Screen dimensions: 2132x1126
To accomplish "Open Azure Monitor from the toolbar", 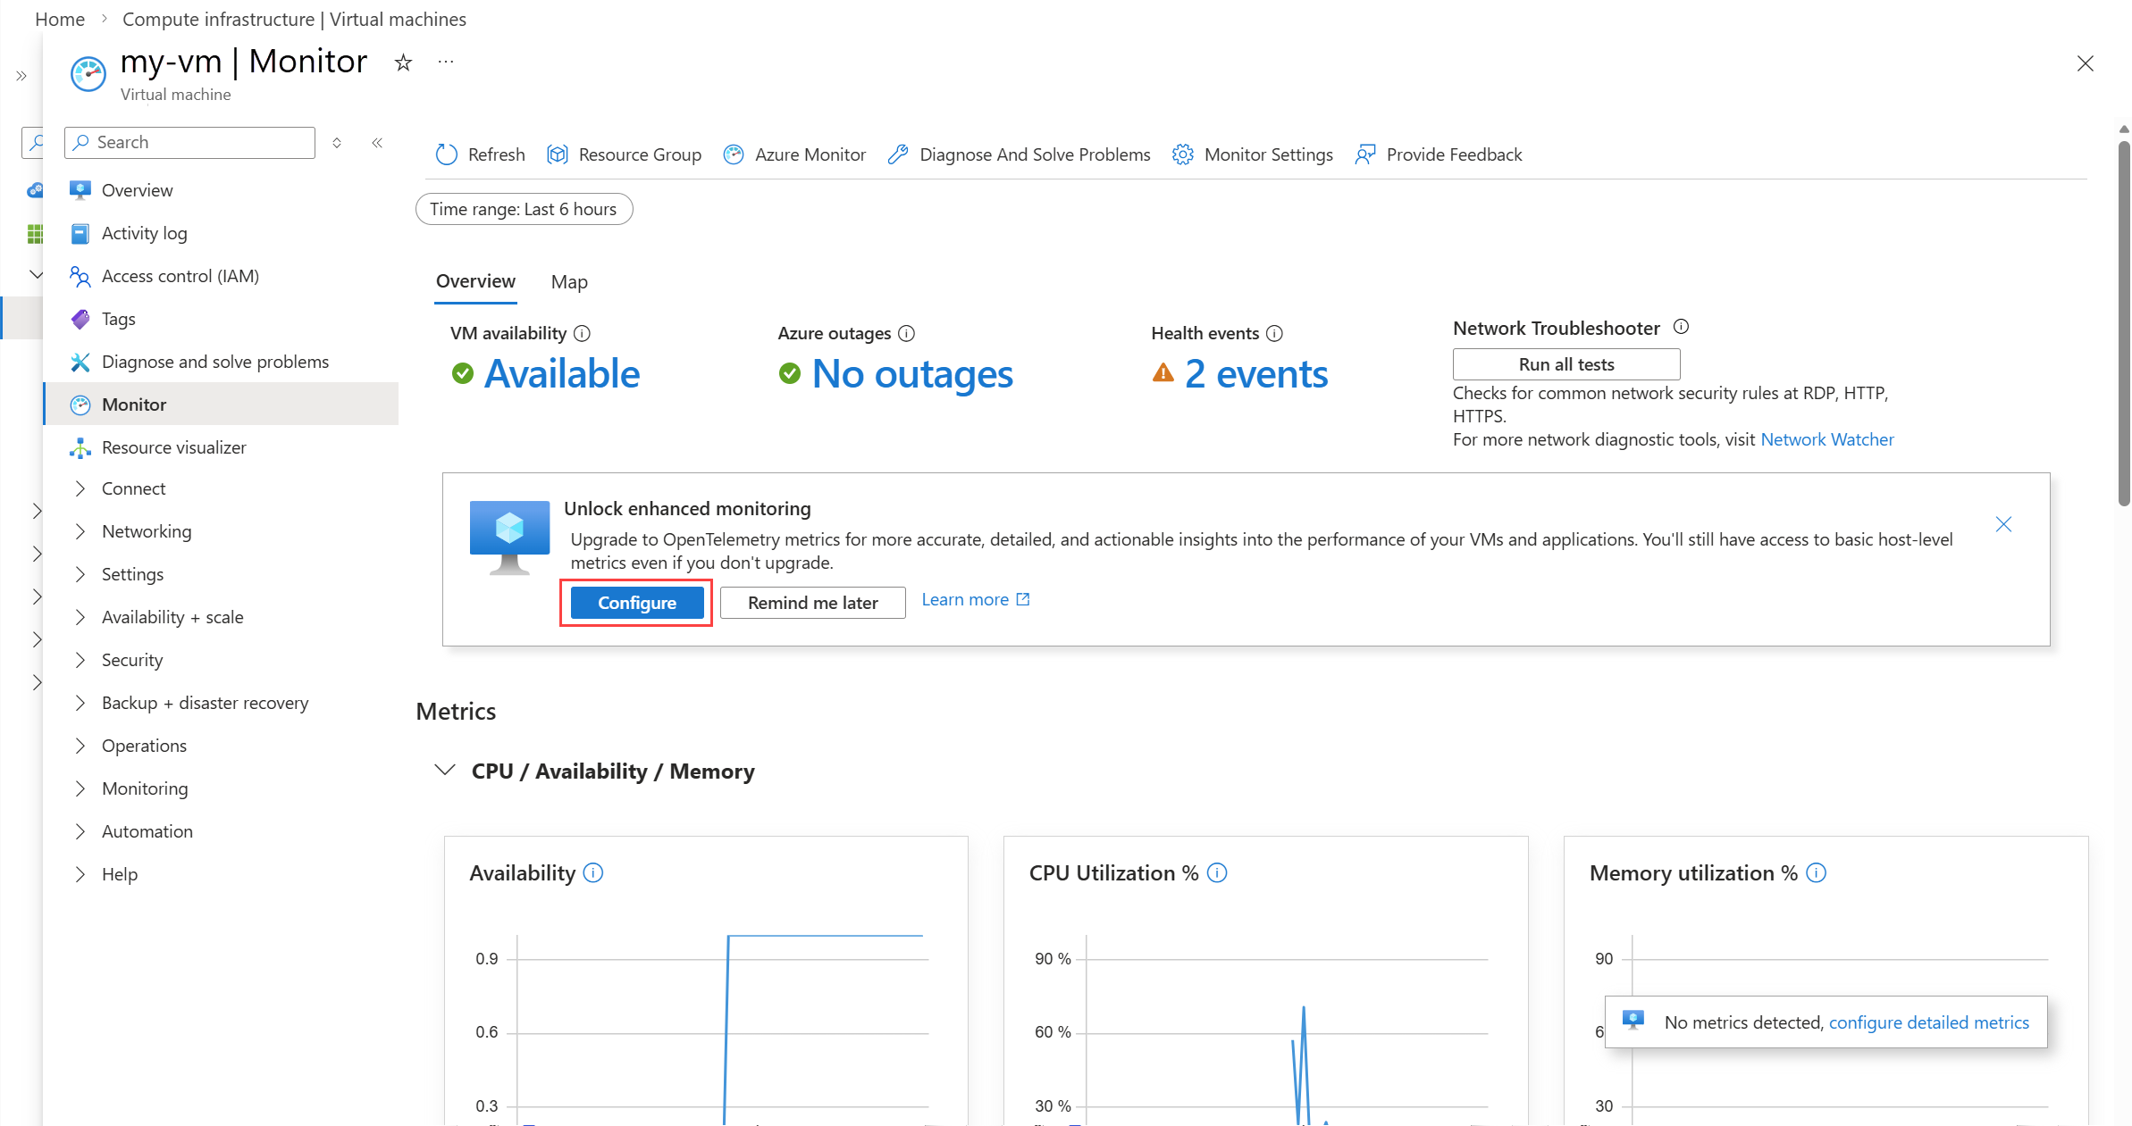I will [x=734, y=154].
